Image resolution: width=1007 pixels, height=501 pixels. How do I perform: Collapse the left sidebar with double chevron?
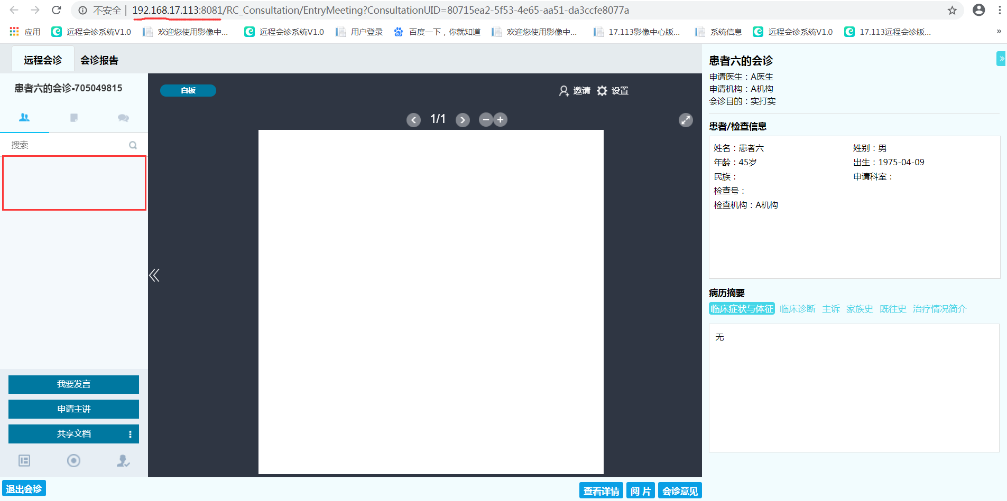pos(154,275)
